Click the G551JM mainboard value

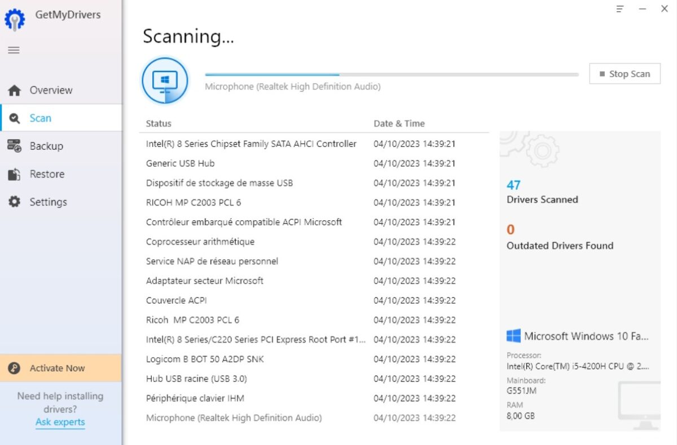(521, 391)
